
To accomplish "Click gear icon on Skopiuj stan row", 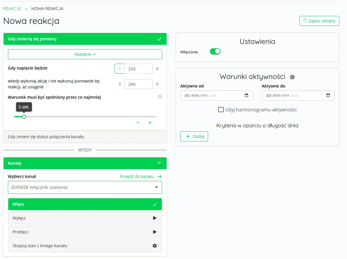I will (x=154, y=246).
